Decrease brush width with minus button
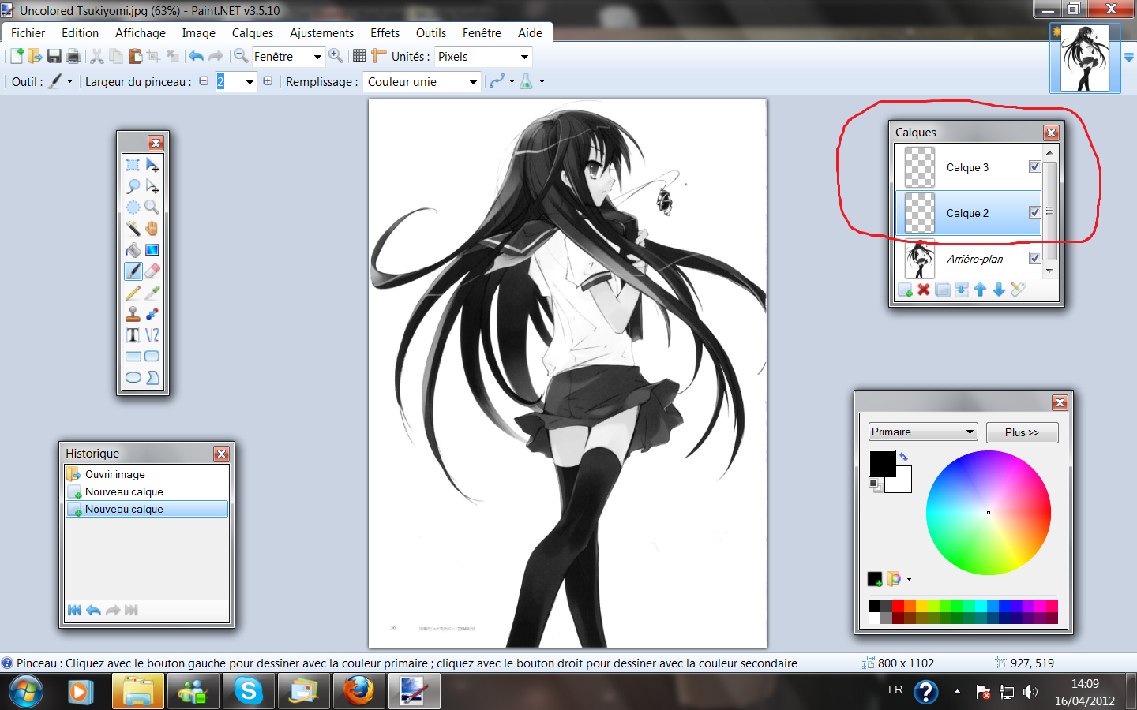Viewport: 1137px width, 710px height. click(x=204, y=81)
